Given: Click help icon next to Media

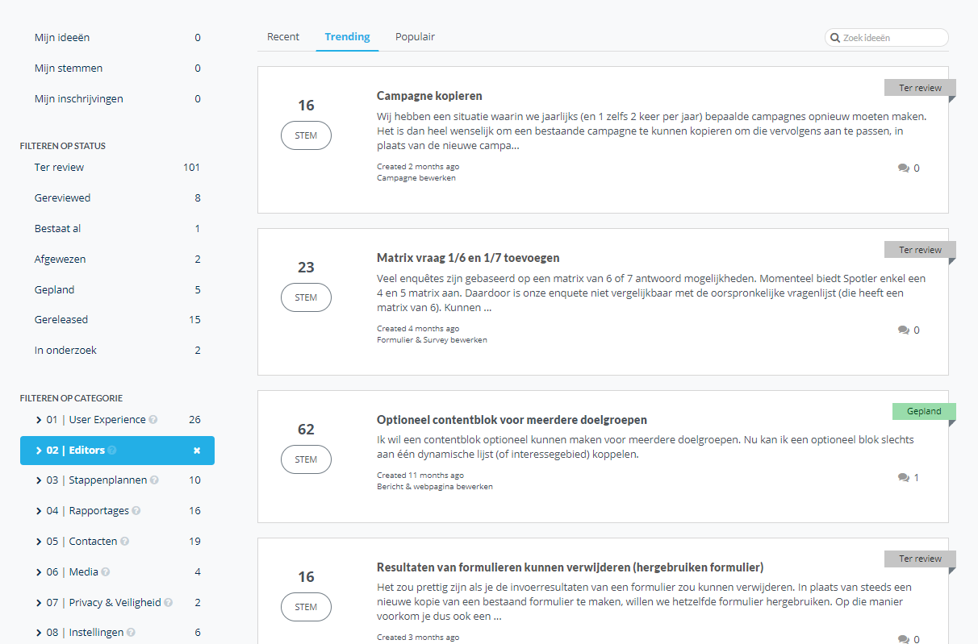Looking at the screenshot, I should [106, 572].
